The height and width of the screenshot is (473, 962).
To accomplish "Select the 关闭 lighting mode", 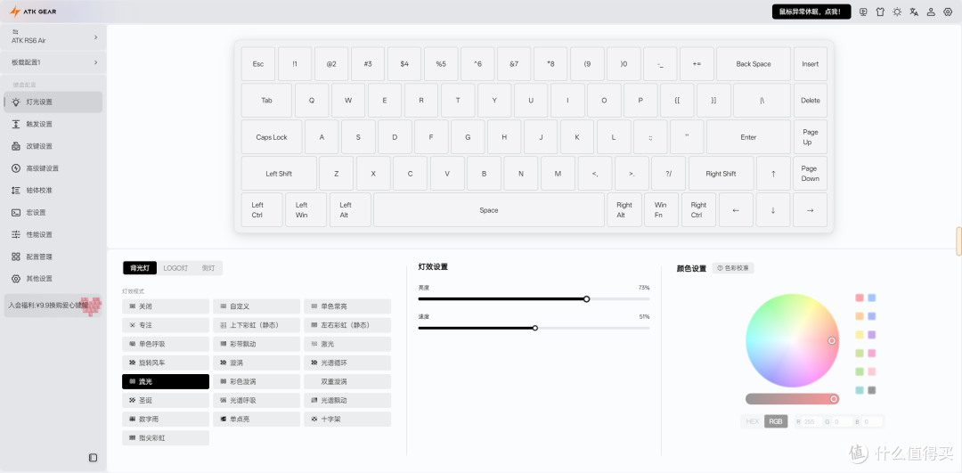I will (x=166, y=306).
